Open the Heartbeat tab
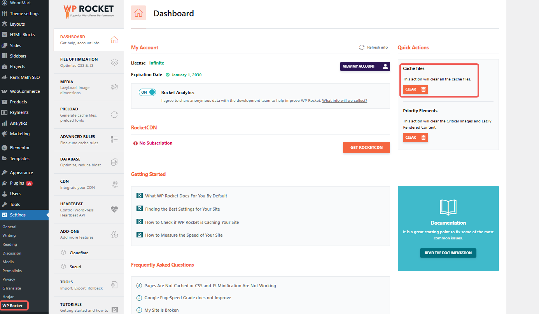The image size is (539, 314). 89,209
